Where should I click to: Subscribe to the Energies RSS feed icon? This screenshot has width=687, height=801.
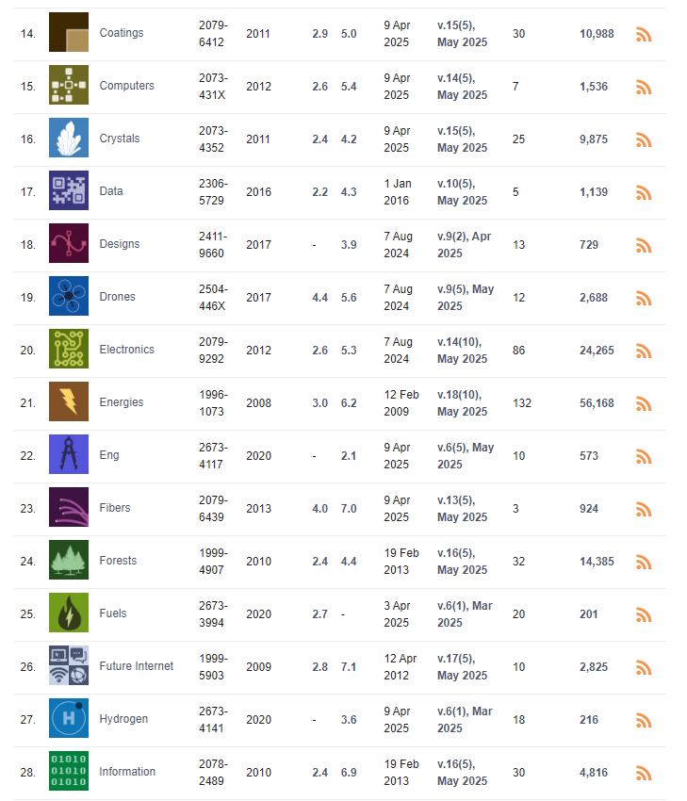(x=643, y=403)
